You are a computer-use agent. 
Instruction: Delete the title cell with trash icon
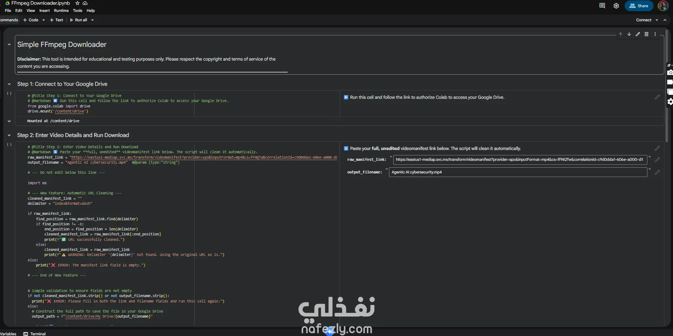(646, 34)
